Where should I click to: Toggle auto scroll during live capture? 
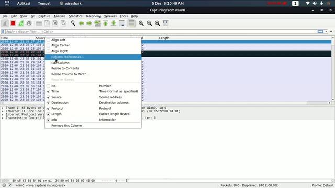point(121,23)
